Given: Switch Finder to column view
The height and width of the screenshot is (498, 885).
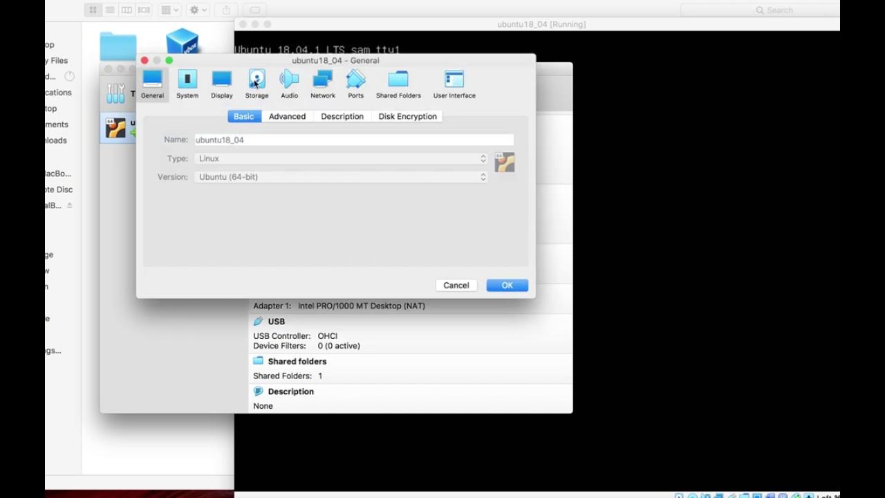Looking at the screenshot, I should (127, 10).
